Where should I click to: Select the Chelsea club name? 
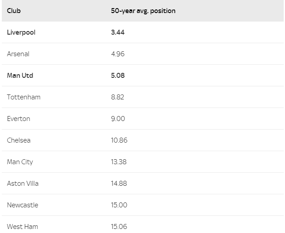pyautogui.click(x=18, y=140)
